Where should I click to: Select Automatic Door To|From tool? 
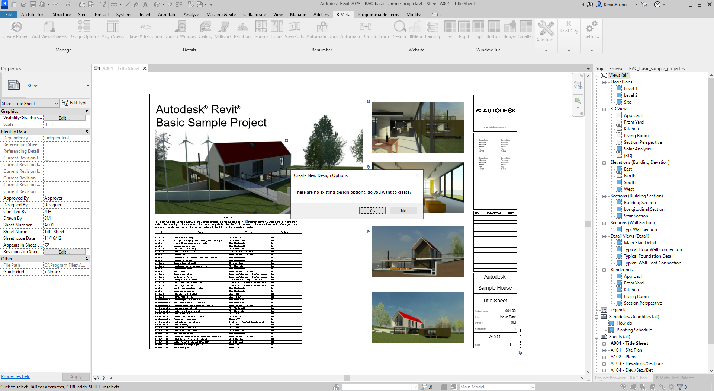[364, 30]
